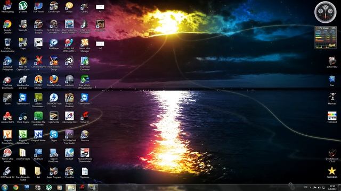
Task: Click the CPU Usage gadget
Action: pos(326,37)
